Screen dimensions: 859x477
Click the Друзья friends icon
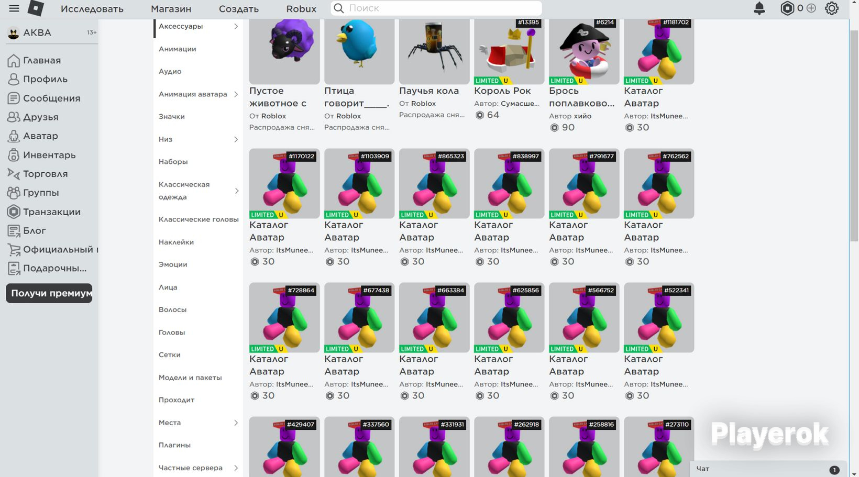(x=14, y=117)
